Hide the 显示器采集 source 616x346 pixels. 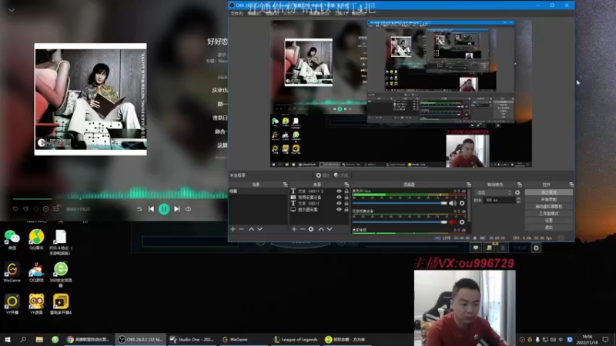coord(339,209)
